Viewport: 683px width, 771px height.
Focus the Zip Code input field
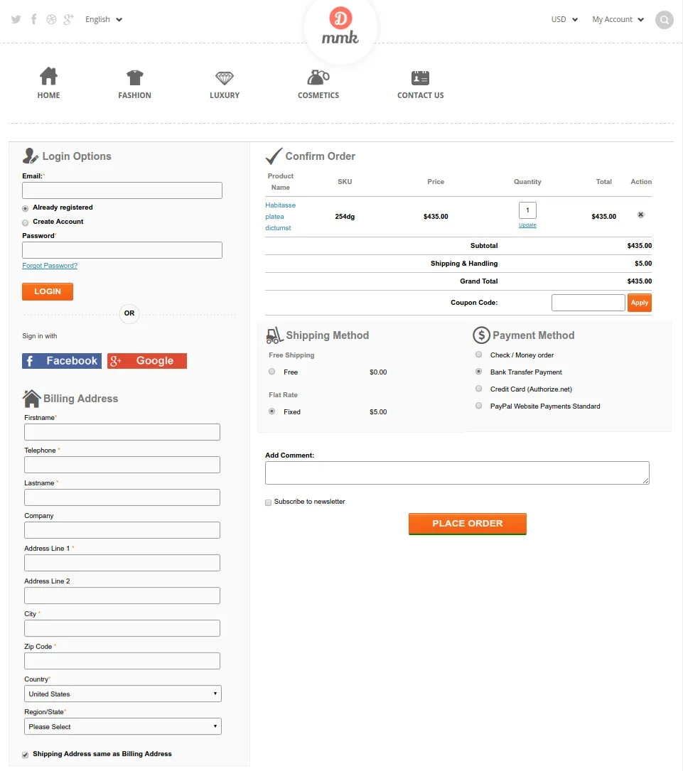[122, 661]
